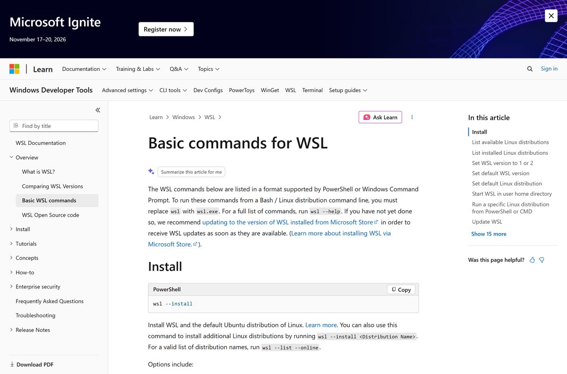Viewport: 567px width, 374px height.
Task: Open WSL Open Source code page
Action: 51,215
